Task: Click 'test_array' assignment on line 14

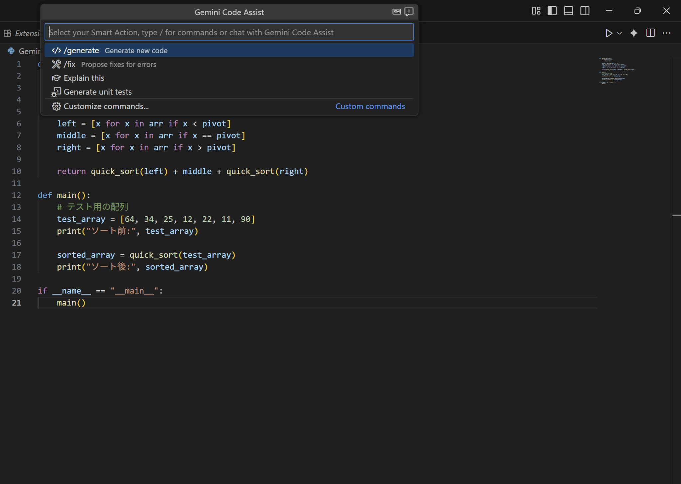Action: pos(81,219)
